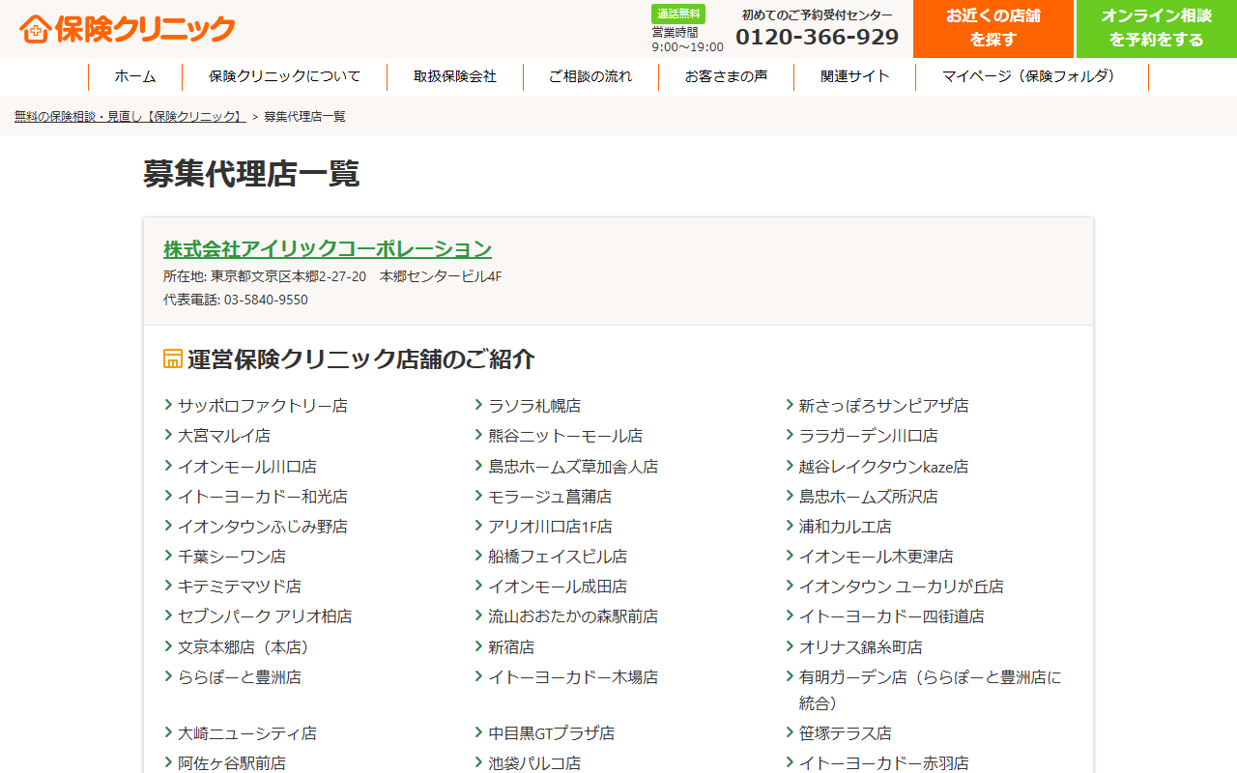Open イオンモール木更津店 link
This screenshot has height=773, width=1237.
coord(876,557)
